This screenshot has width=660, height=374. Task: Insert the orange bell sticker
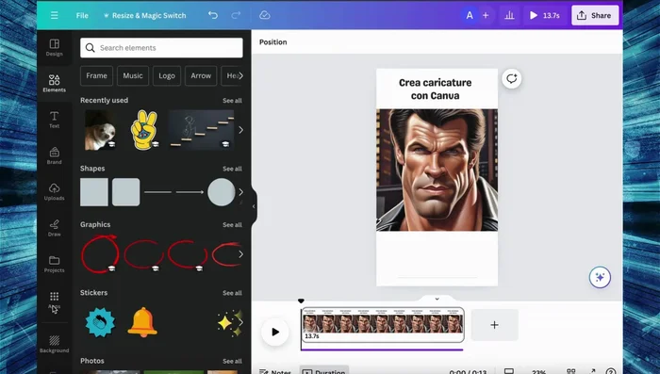click(142, 322)
